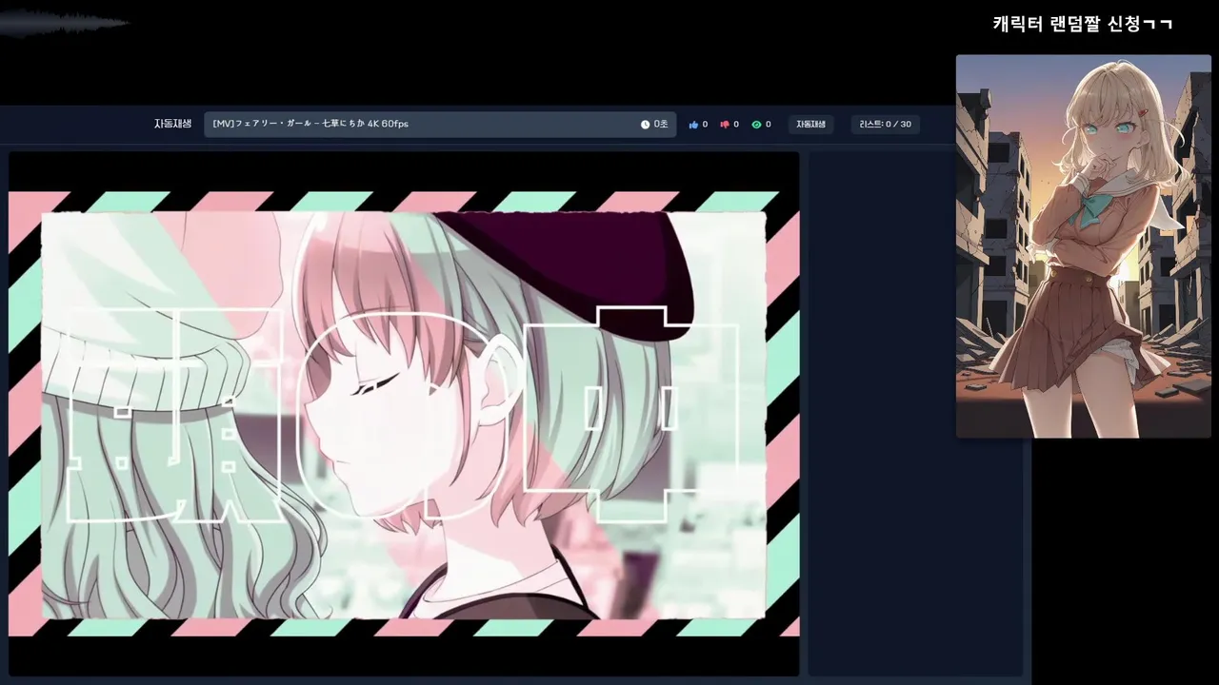Click the 자동재생 button beside the view count

pos(810,125)
